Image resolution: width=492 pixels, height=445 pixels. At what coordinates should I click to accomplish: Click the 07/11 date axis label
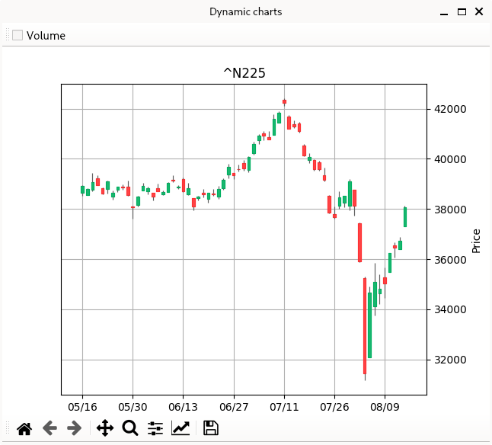point(284,408)
